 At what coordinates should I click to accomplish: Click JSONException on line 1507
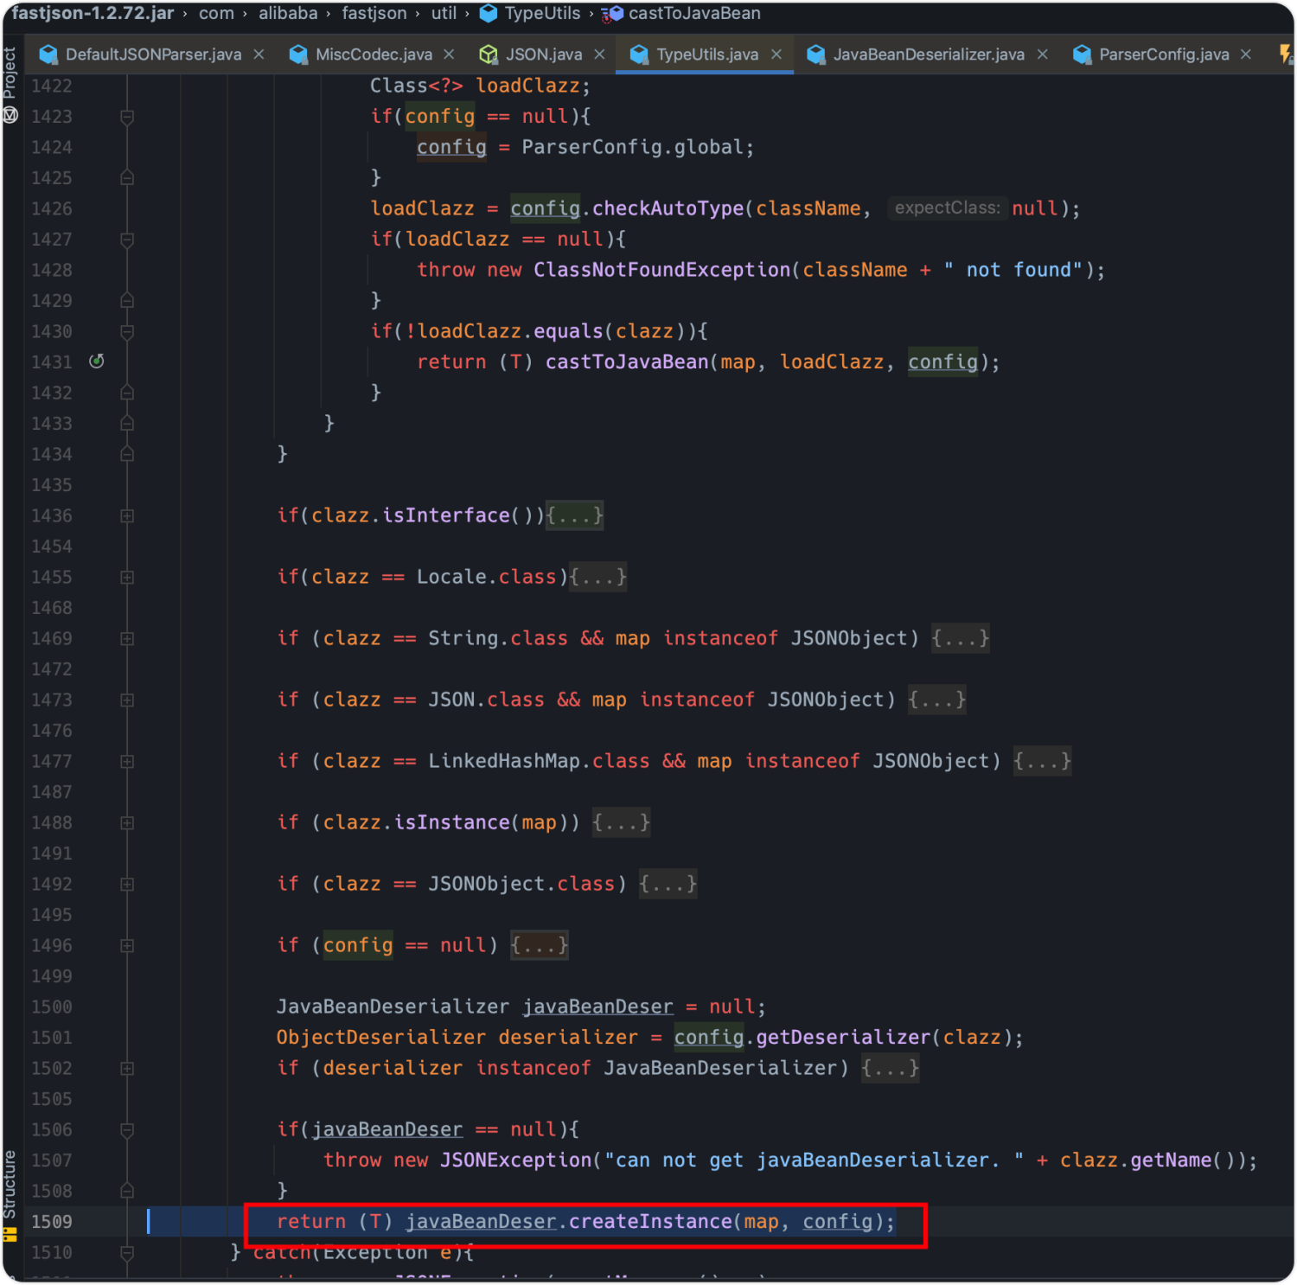[x=515, y=1160]
